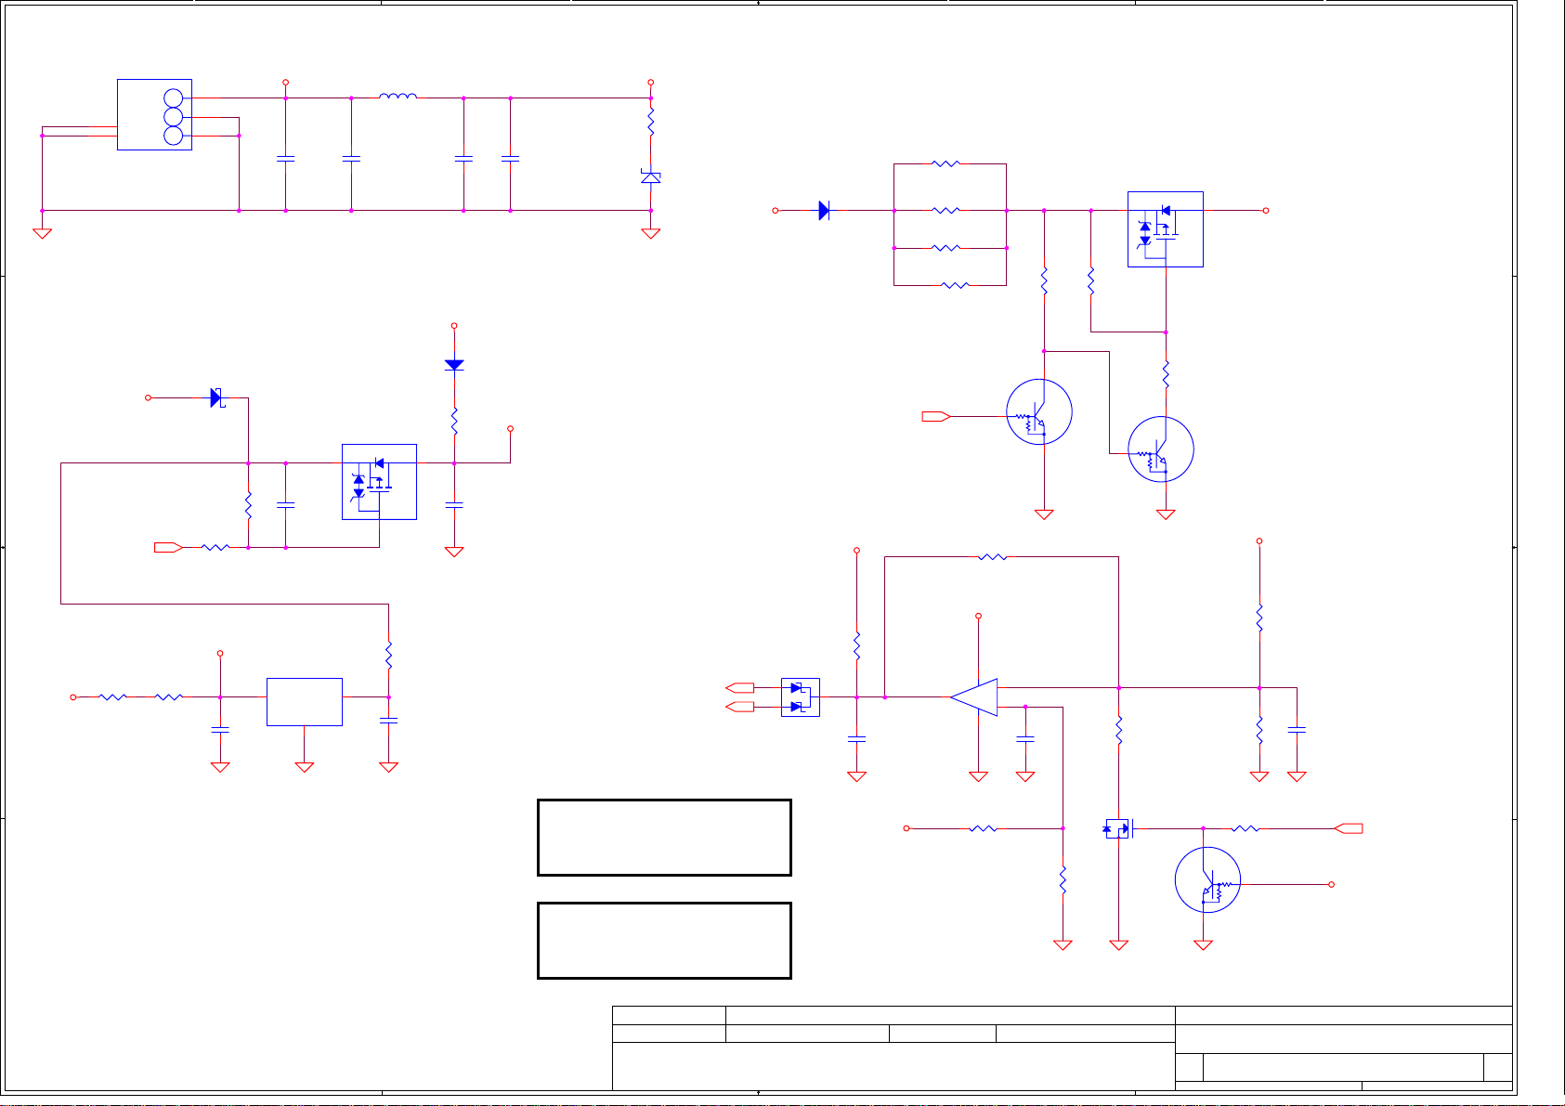The image size is (1565, 1106).
Task: Select the open terminal left of the Schottky diode
Action: tap(148, 397)
